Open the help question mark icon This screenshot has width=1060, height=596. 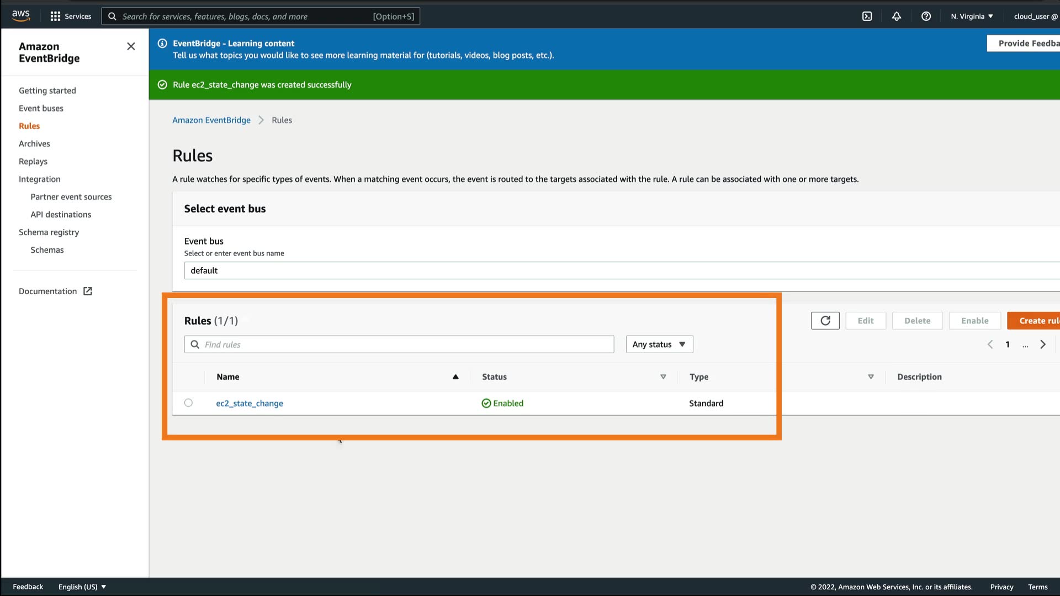tap(926, 17)
